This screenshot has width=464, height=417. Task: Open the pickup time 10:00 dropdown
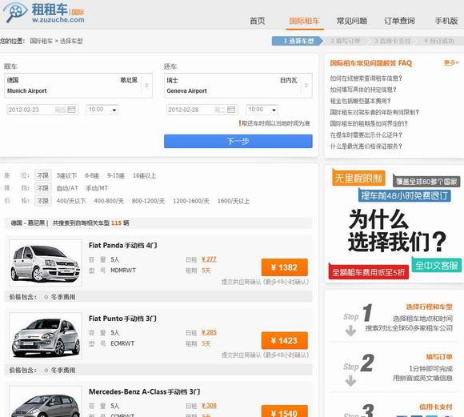point(102,110)
